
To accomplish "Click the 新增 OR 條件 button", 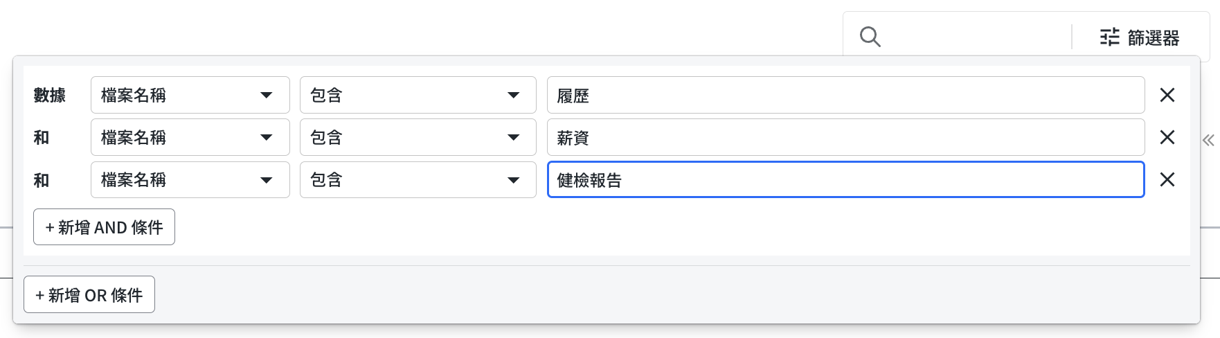I will 89,294.
